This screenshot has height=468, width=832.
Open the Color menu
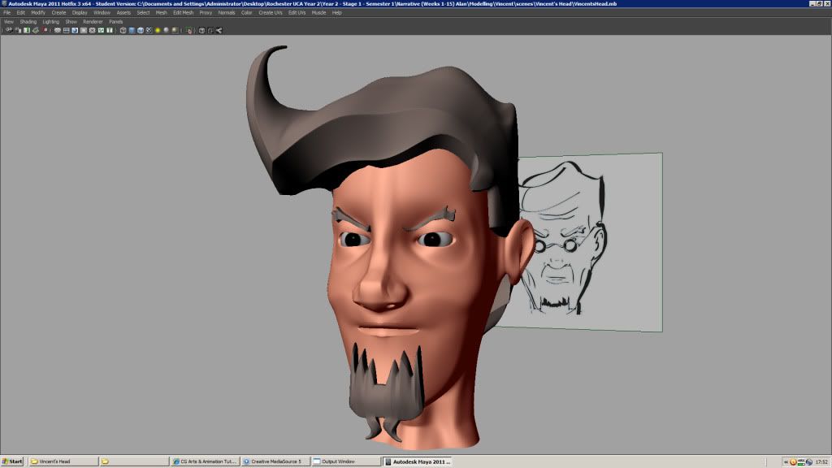247,13
